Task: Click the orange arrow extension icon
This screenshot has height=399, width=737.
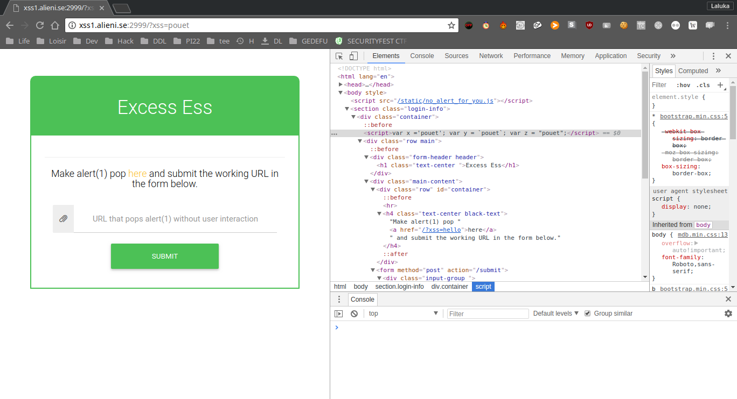Action: 555,25
